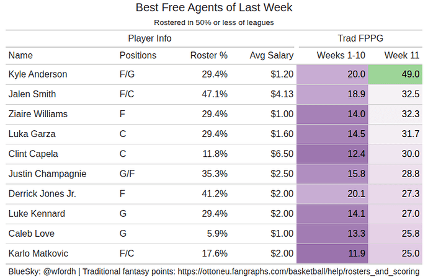Click the Name column header
Image resolution: width=428 pixels, height=277 pixels.
(20, 55)
